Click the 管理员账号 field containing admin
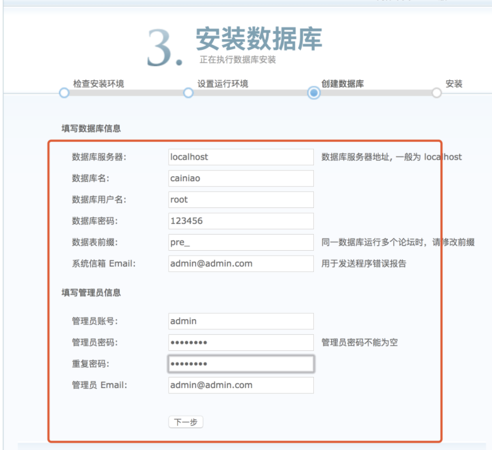Screen dimensions: 492x450 point(241,321)
